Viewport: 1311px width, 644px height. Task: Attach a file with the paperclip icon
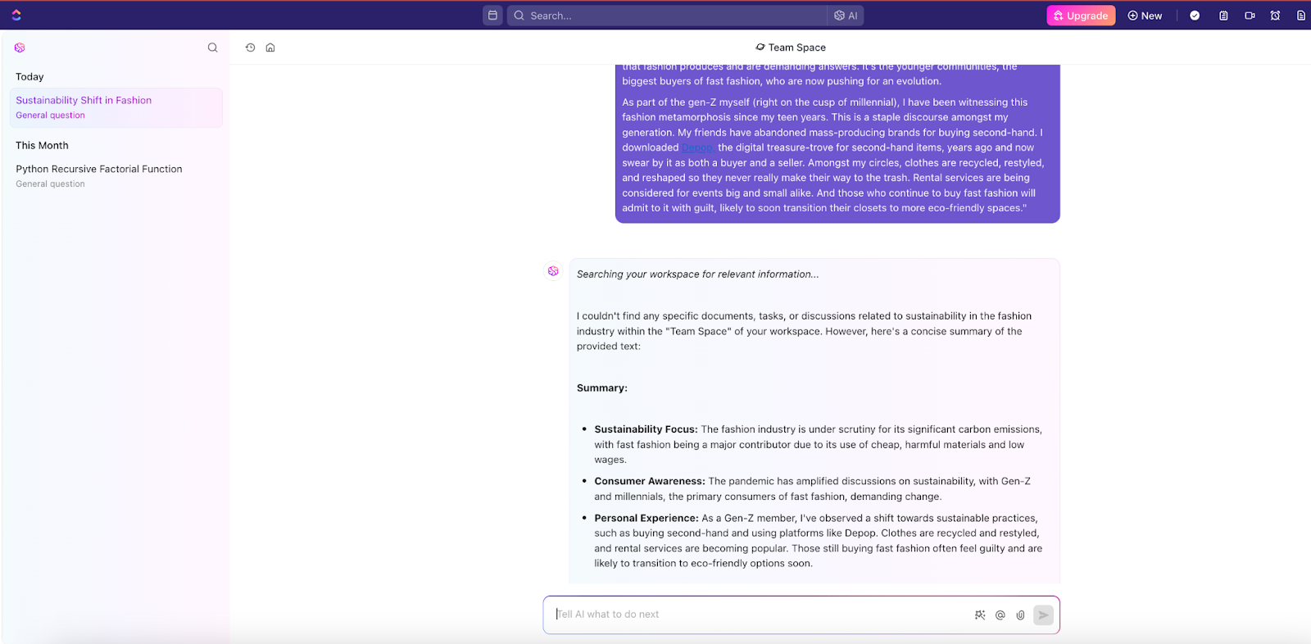tap(1020, 615)
